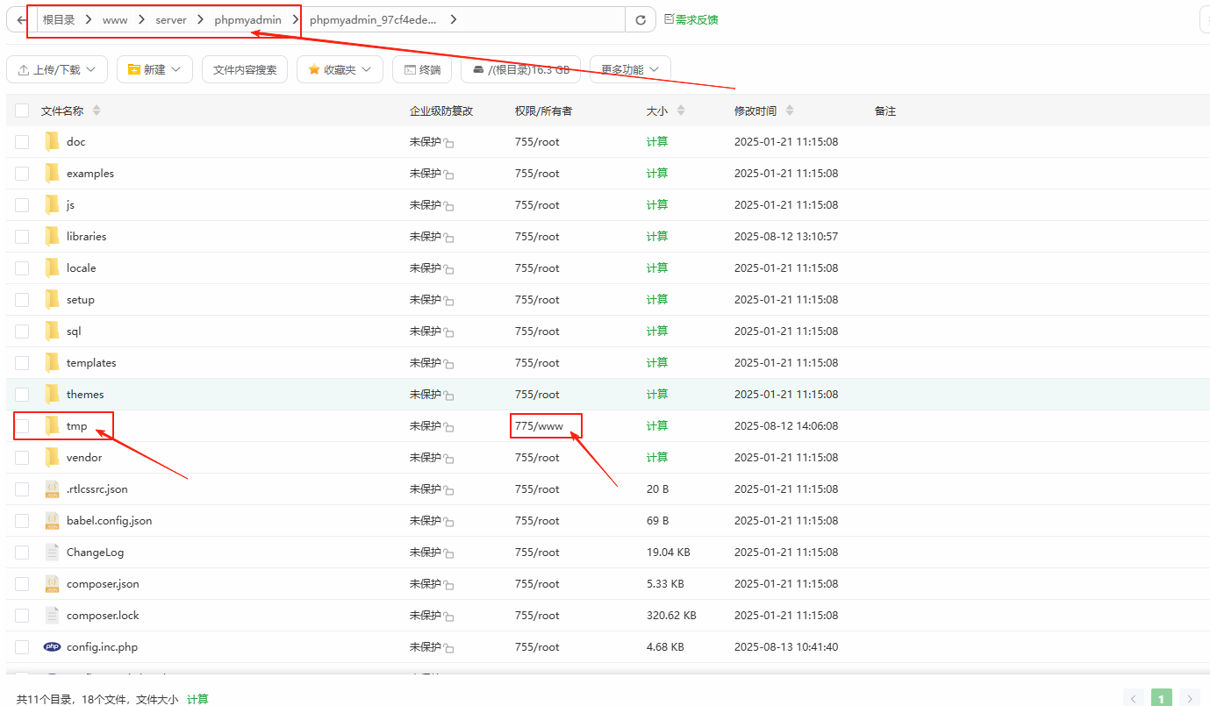Sort by modified time column arrows

pos(790,111)
